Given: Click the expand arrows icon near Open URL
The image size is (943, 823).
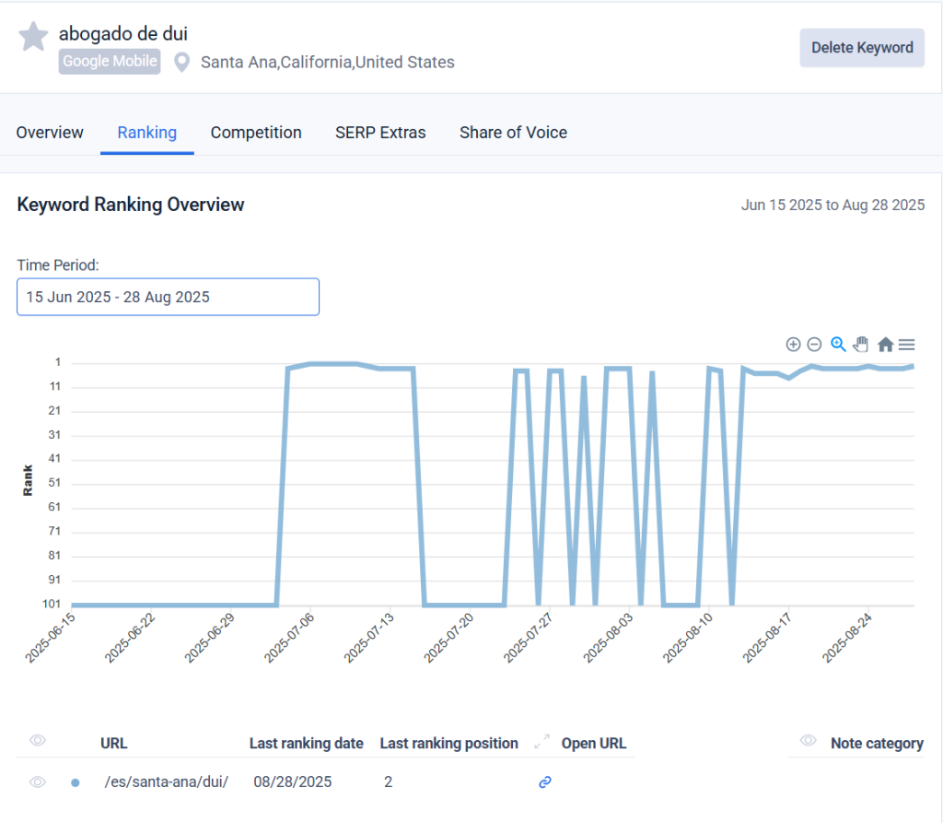Looking at the screenshot, I should pos(541,742).
